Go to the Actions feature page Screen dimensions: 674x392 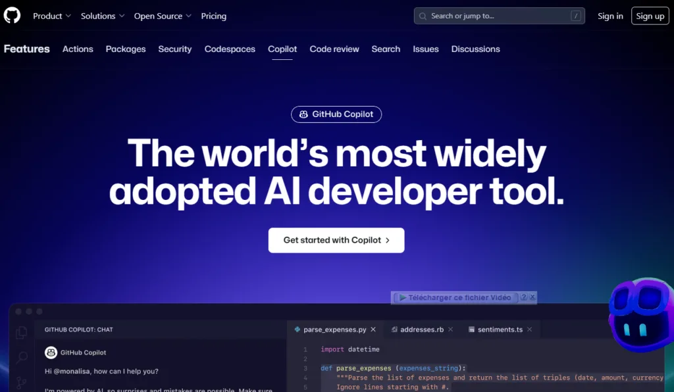click(78, 49)
